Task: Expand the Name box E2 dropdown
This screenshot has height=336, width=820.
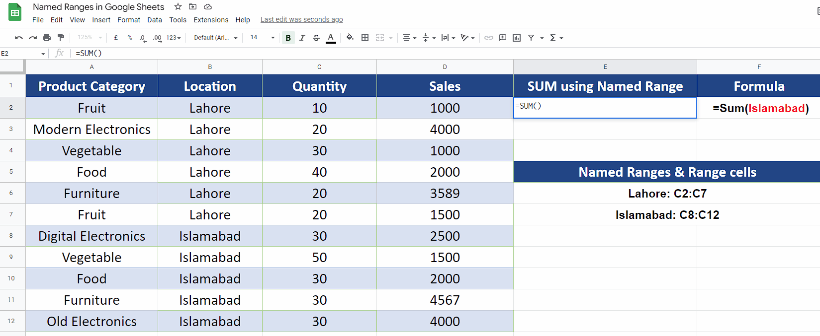Action: 43,54
